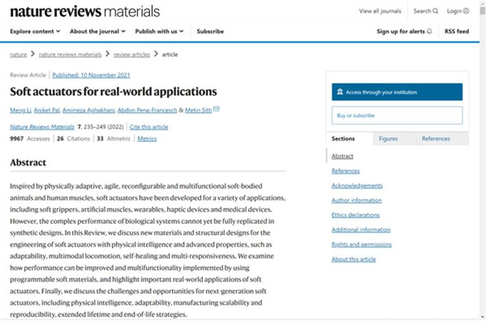Expand the Explore content menu
The image size is (490, 329).
tap(35, 31)
